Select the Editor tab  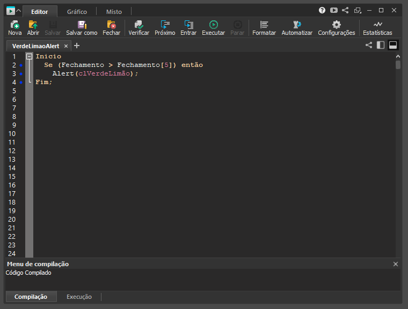(40, 12)
